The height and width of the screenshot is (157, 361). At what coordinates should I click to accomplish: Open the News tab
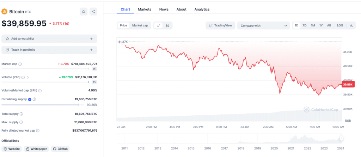164,10
